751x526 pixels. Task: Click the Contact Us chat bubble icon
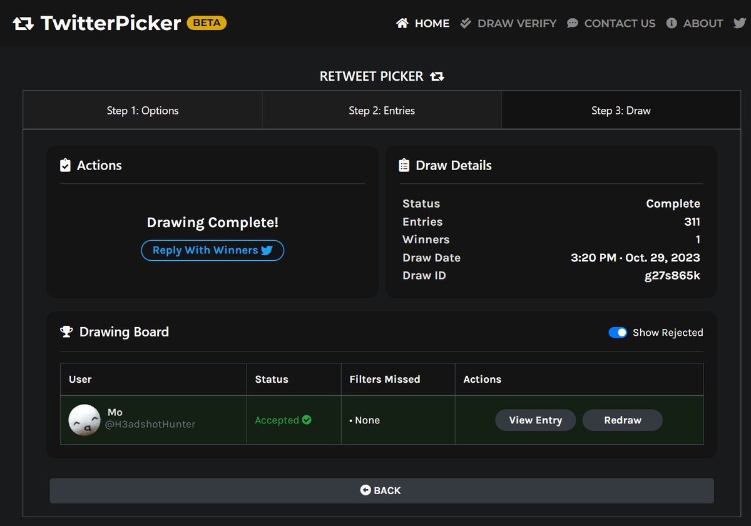[573, 23]
